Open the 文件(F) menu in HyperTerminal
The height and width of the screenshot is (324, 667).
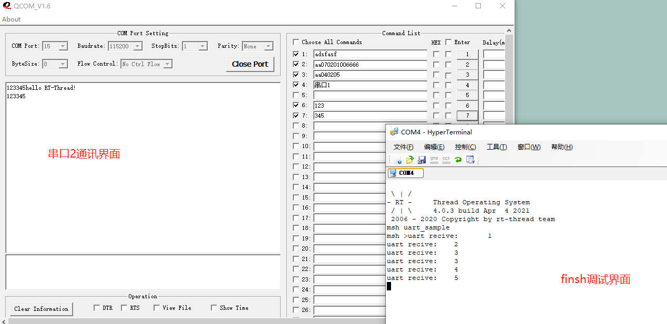click(x=403, y=147)
